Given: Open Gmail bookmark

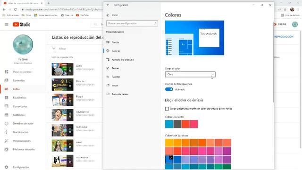Looking at the screenshot, I should [26, 15].
